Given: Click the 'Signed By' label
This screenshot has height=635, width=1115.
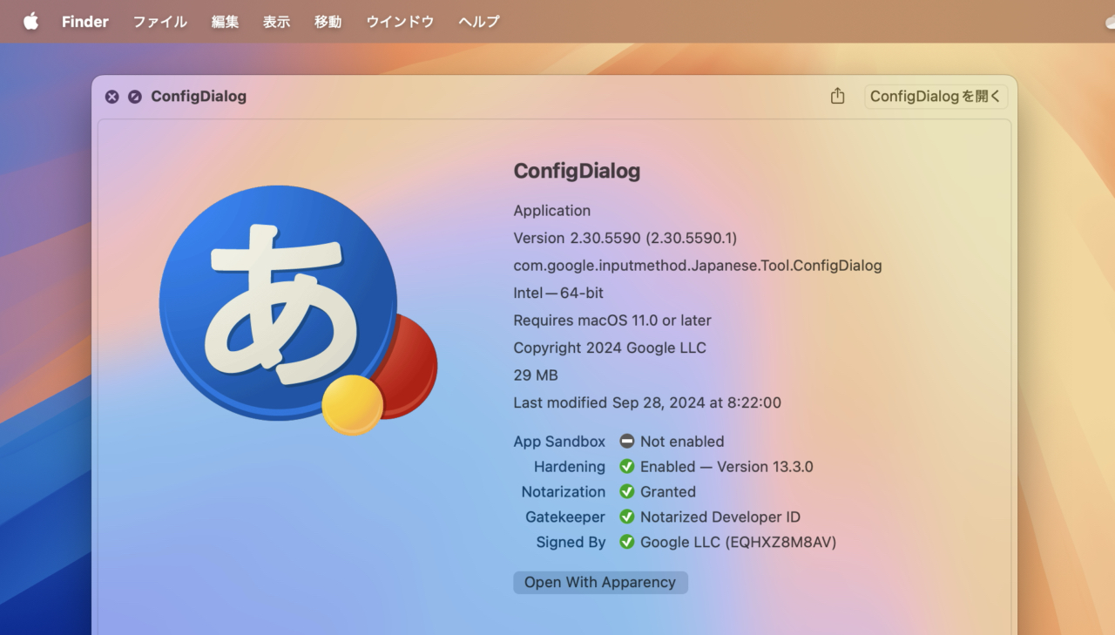Looking at the screenshot, I should [571, 543].
